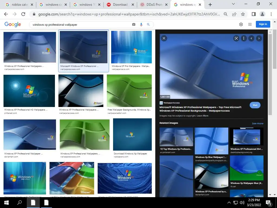Open See more related images
Screen dimensions: 277x208
pos(258,123)
